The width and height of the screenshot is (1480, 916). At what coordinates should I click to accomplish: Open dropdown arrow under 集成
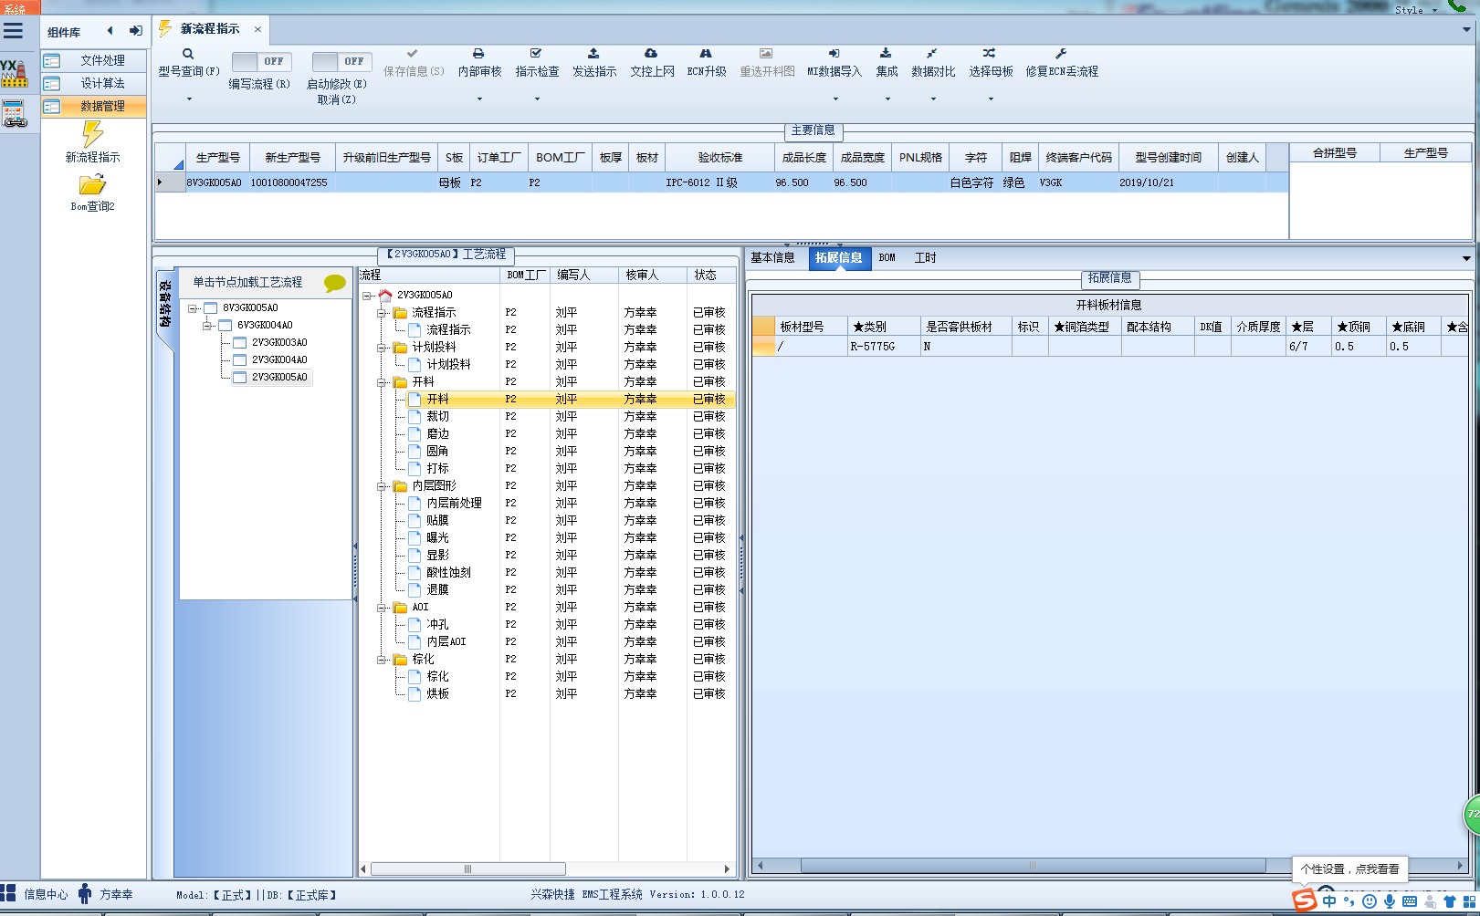click(887, 99)
